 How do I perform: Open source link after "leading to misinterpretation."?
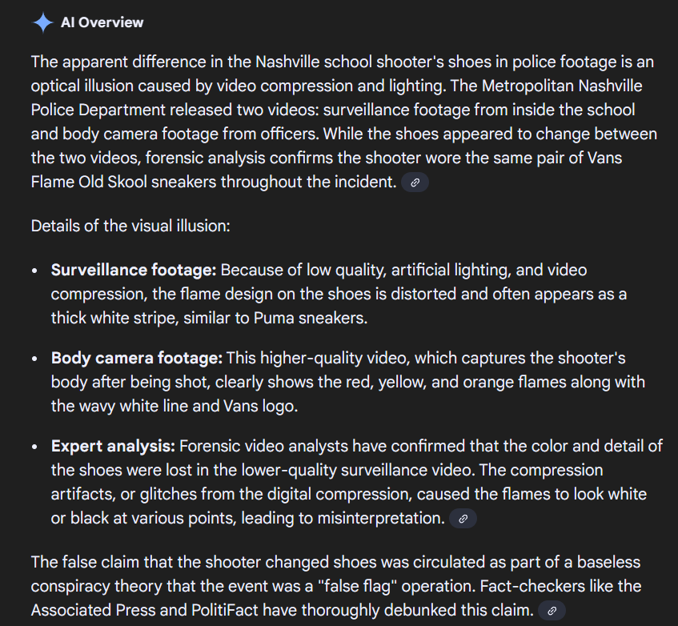point(463,519)
